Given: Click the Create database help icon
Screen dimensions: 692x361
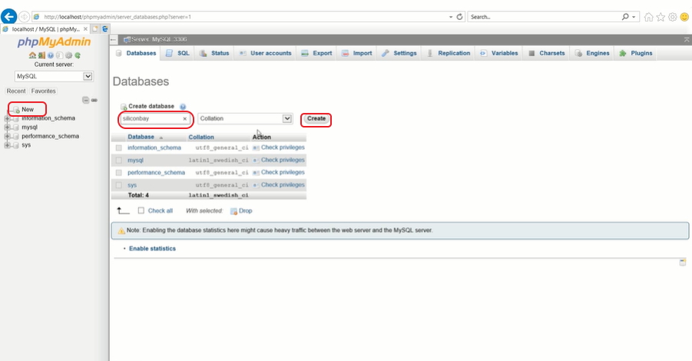Looking at the screenshot, I should pyautogui.click(x=183, y=107).
